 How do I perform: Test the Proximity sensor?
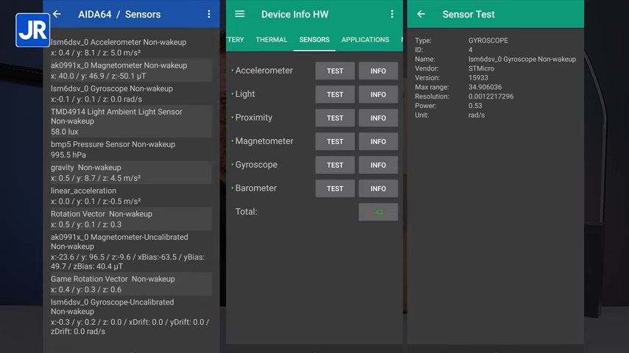335,118
